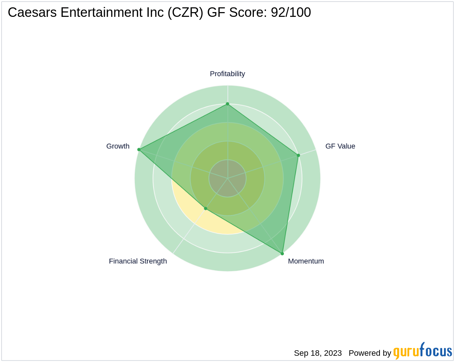This screenshot has height=362, width=455.
Task: Click the Momentum data point marker
Action: (x=282, y=254)
